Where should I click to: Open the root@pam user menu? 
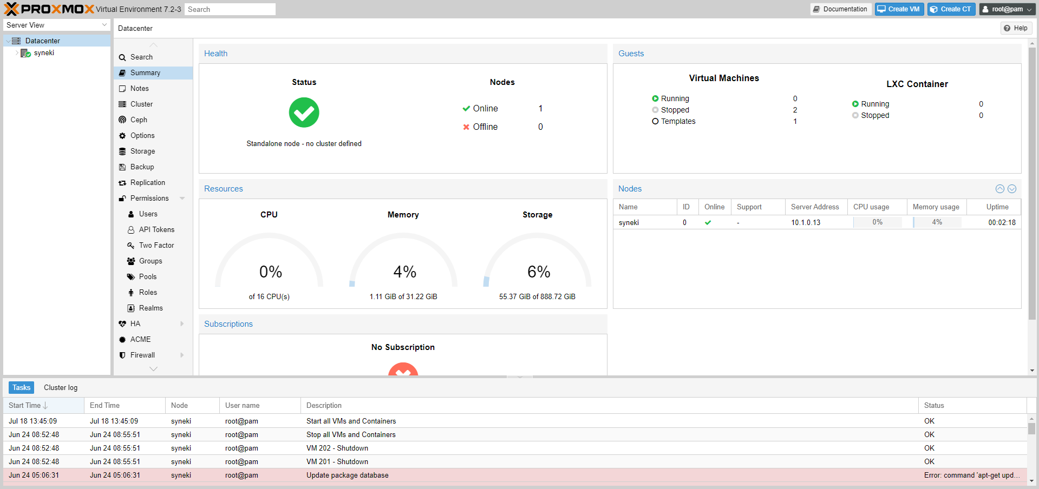click(1008, 9)
